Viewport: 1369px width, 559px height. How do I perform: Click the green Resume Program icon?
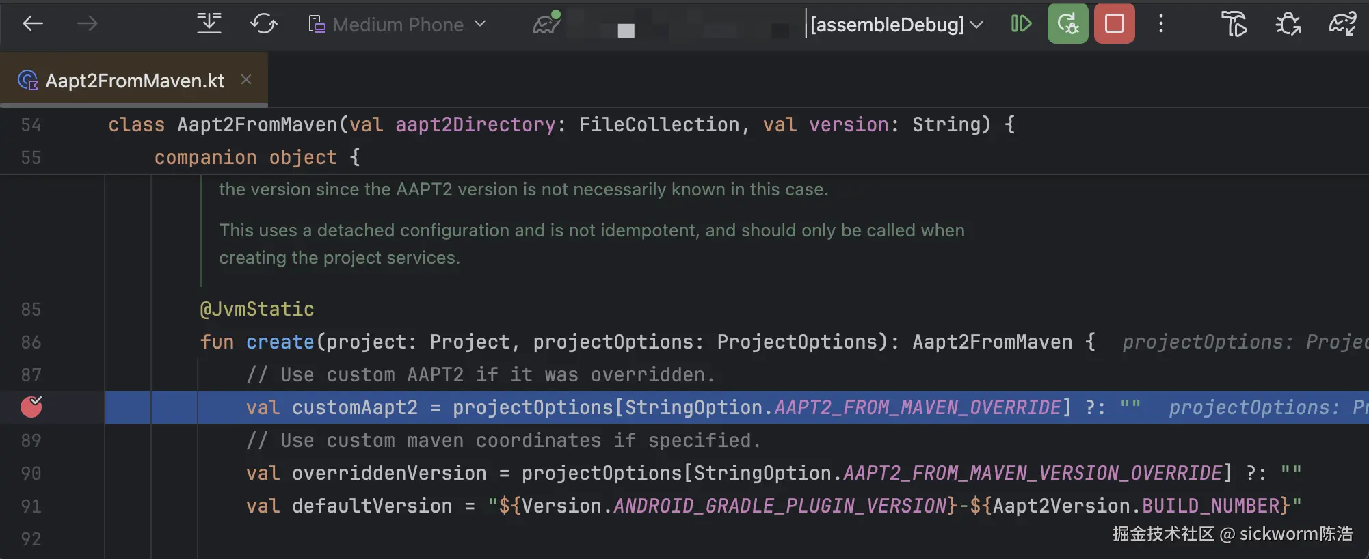(1020, 24)
